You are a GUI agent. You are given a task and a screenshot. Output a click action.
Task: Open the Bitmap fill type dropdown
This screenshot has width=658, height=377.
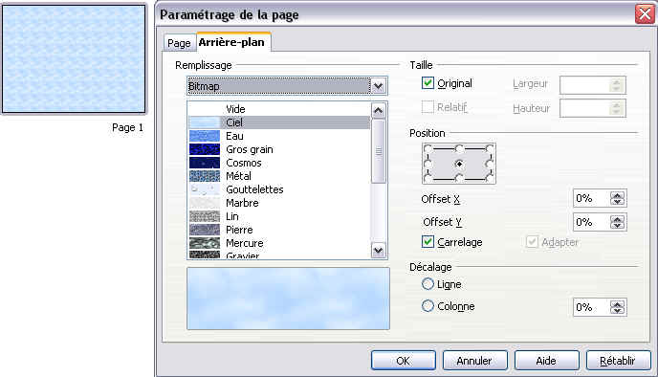point(378,86)
